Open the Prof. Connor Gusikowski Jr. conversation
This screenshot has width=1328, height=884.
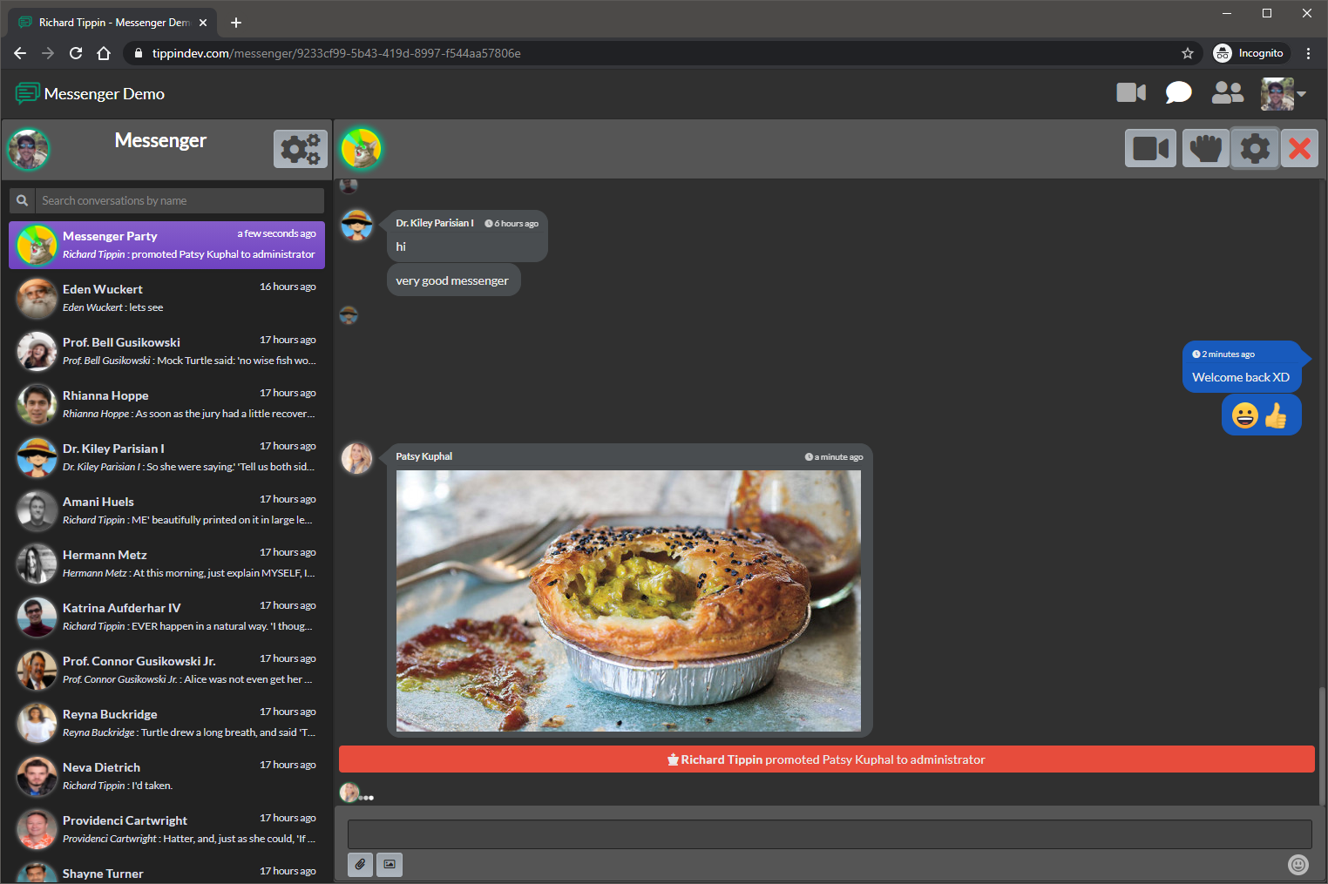coord(166,670)
